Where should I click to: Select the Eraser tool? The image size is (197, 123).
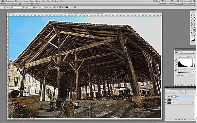pos(192,25)
